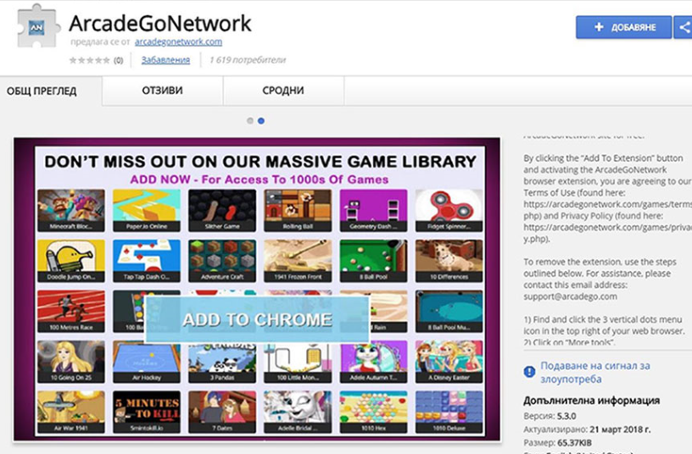
Task: Open the A Disney Easter game thumbnail
Action: coord(449,362)
